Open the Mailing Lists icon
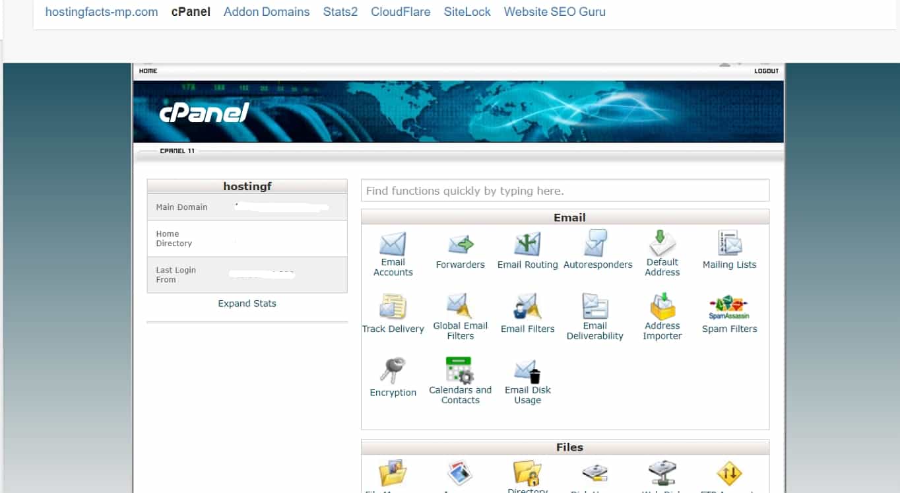 (730, 244)
